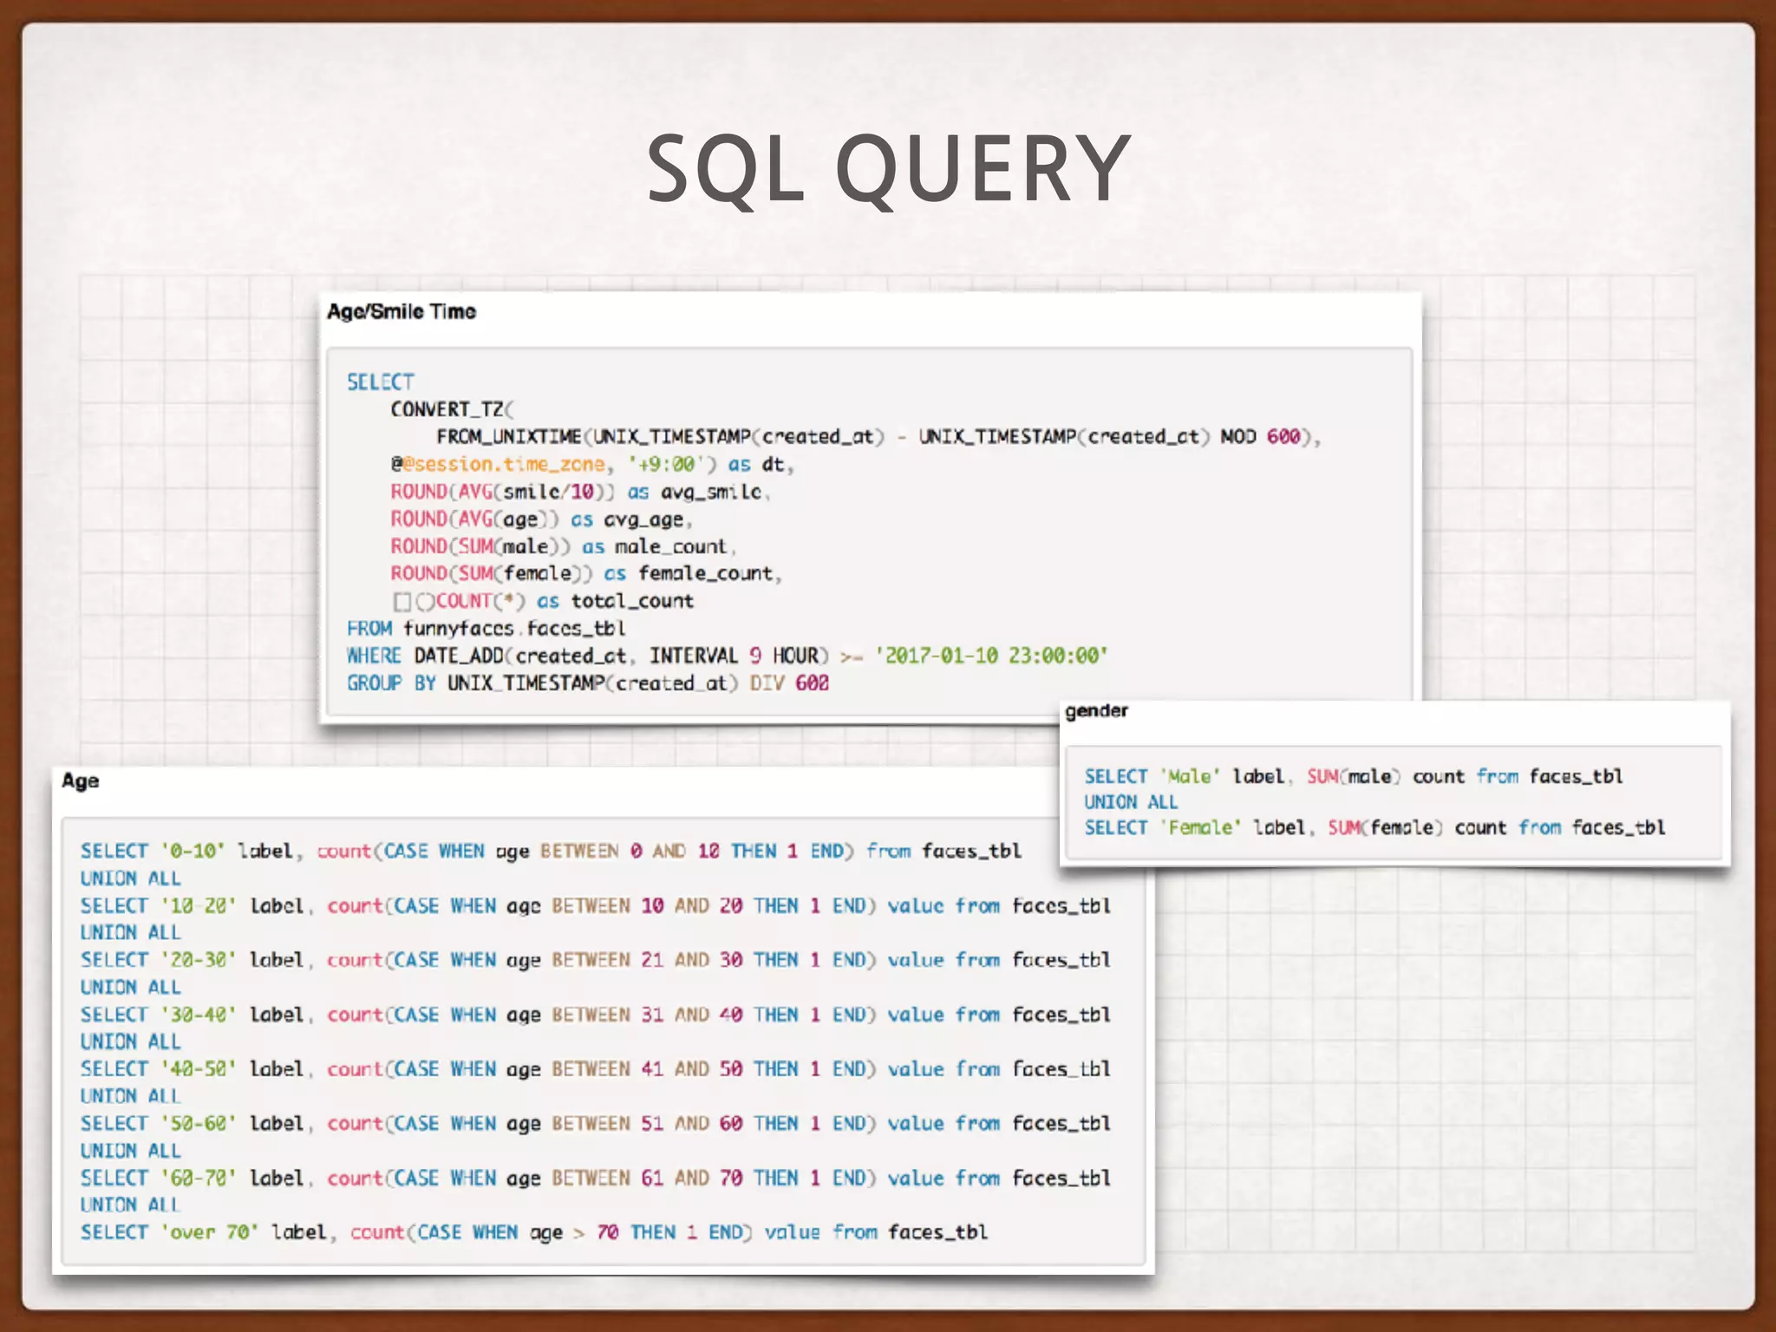Click 'UNION ALL' in the gender query
The image size is (1776, 1332).
1131,802
